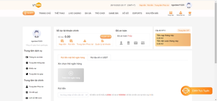Select ĐÁ GÀ menu item

[x=88, y=13]
